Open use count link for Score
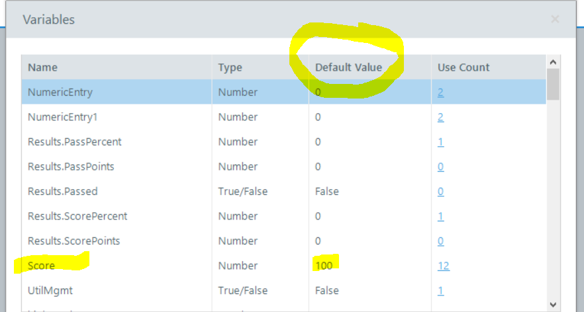This screenshot has width=584, height=312. click(443, 266)
